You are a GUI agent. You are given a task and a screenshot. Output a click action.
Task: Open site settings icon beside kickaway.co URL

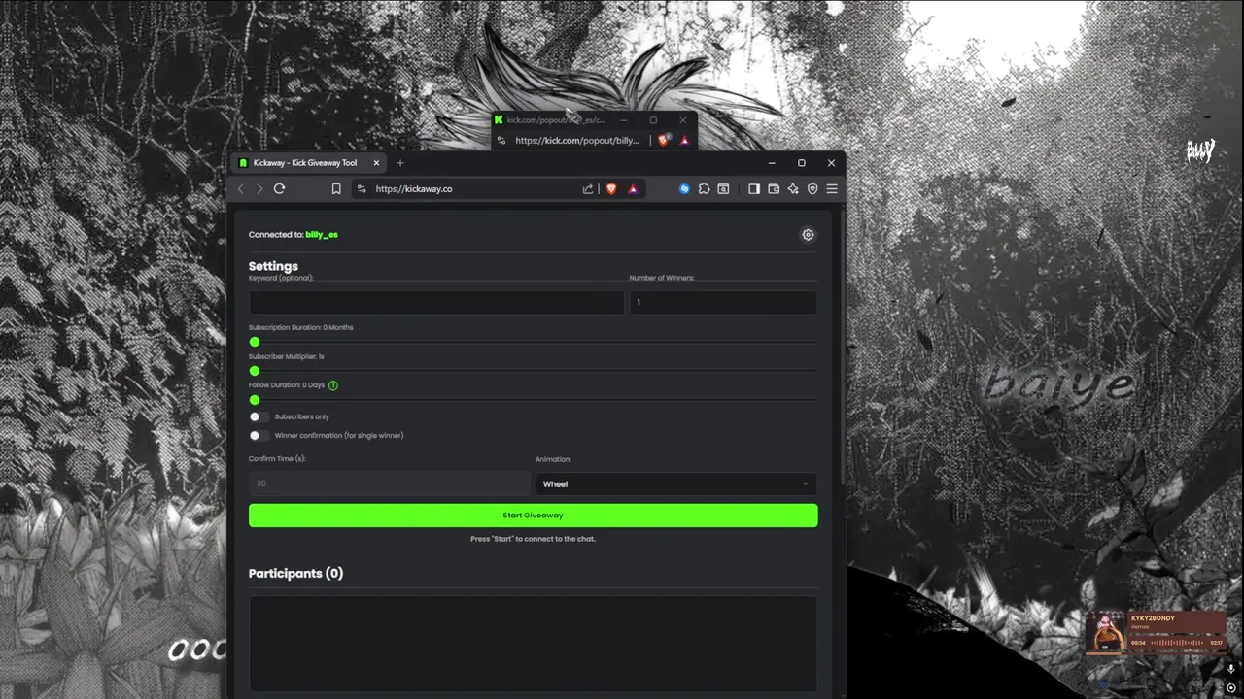click(x=362, y=189)
